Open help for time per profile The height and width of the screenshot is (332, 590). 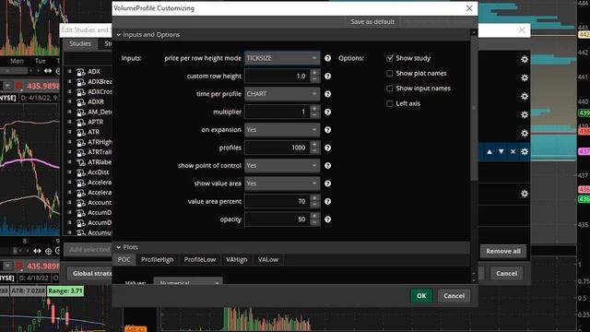click(328, 94)
